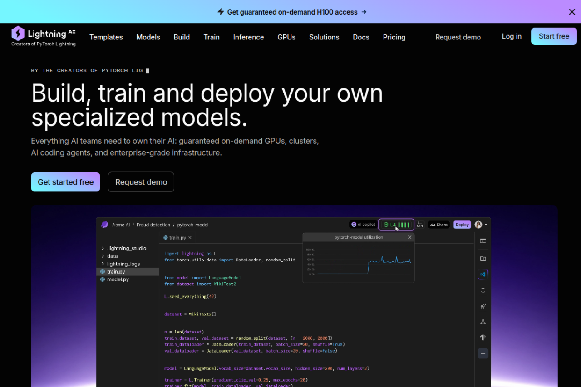
Task: Click Fraud detection in the breadcrumb
Action: click(153, 225)
